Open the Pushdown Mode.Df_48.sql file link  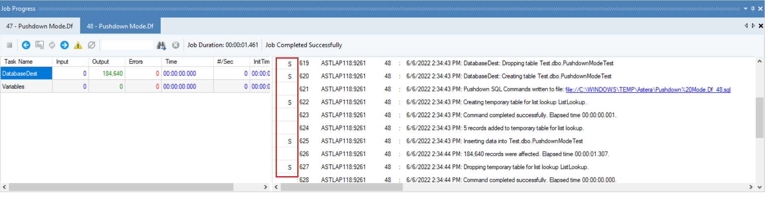648,89
